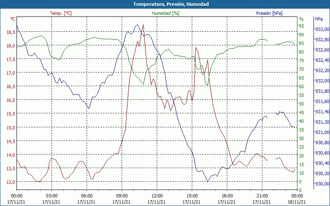Click the '931,80' pressure axis value
Screen dimensions: 330x206
click(322, 91)
